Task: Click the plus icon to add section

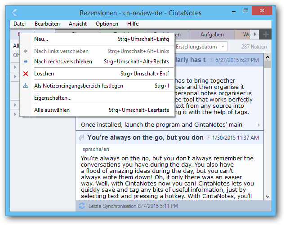Action: (x=266, y=34)
